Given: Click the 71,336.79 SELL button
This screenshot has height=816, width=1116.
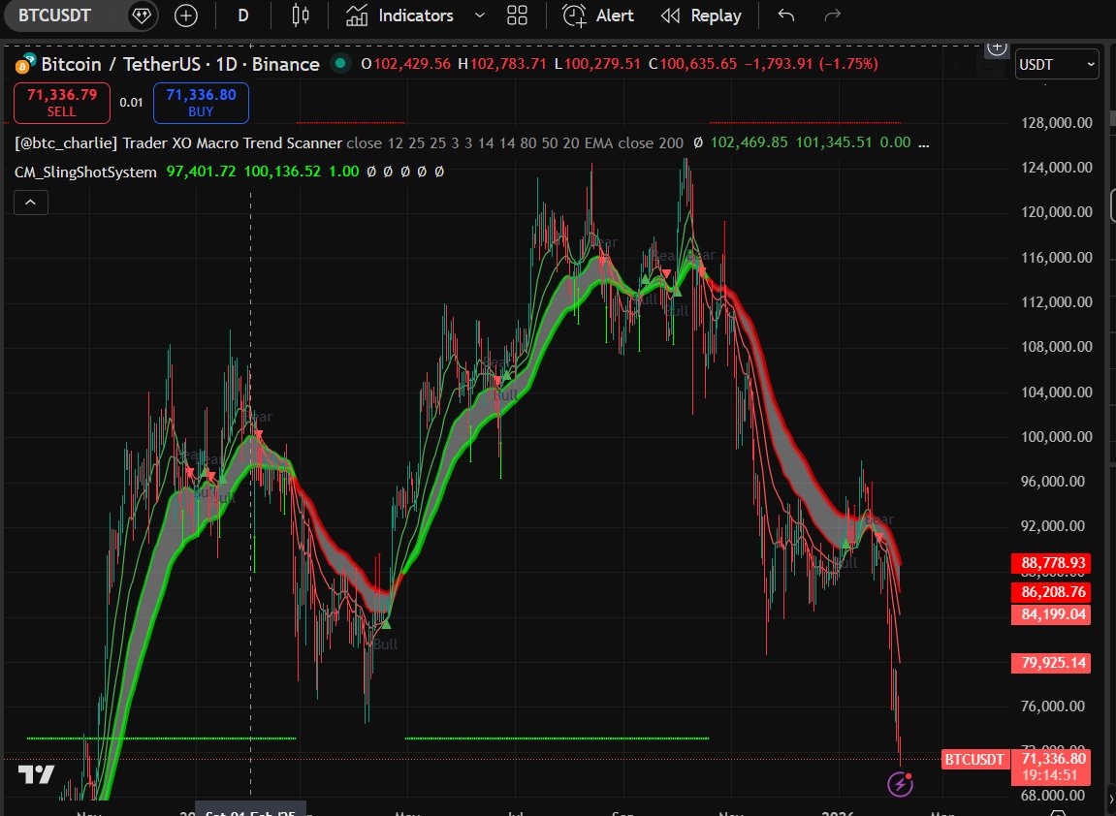Looking at the screenshot, I should pos(62,103).
